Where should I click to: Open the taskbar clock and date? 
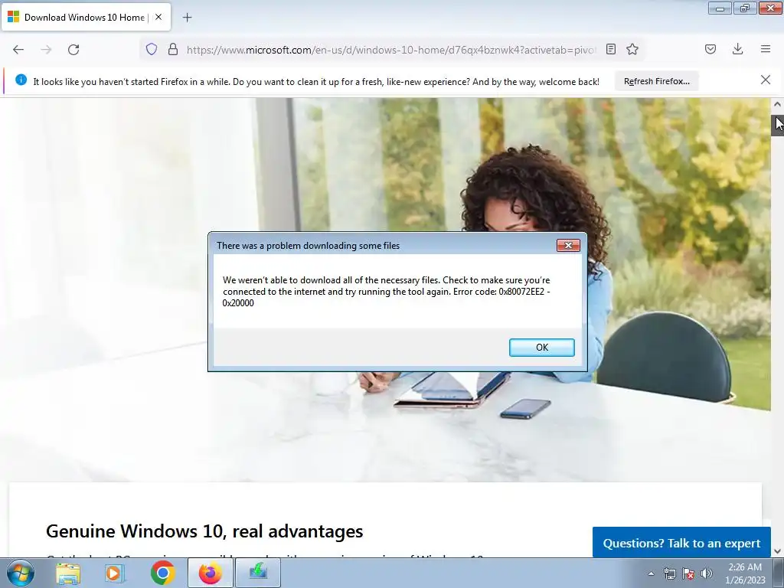click(745, 573)
